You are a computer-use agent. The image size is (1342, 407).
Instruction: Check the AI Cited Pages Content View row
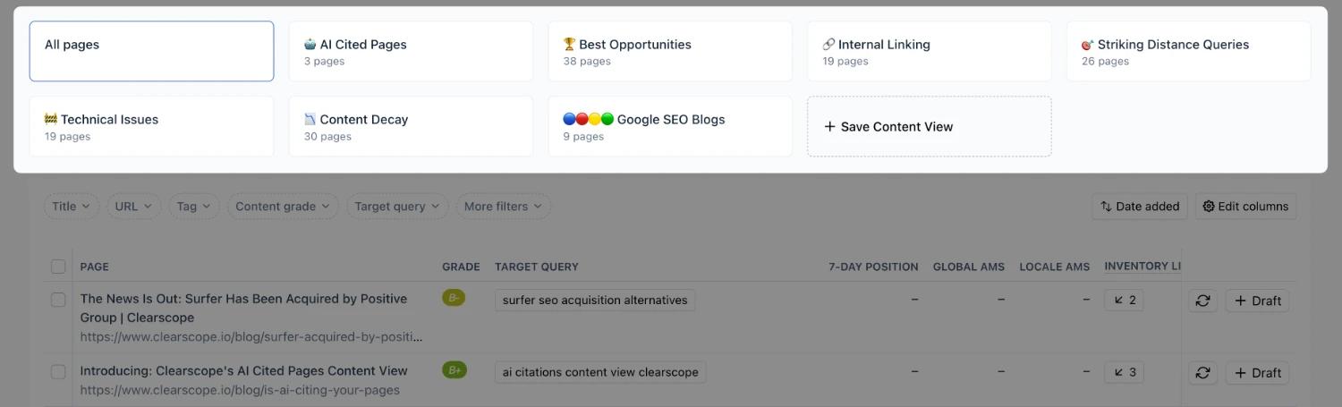tap(58, 371)
